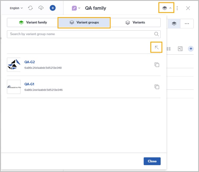
Task: Click the QA-G1 thumbnail image
Action: tap(14, 87)
